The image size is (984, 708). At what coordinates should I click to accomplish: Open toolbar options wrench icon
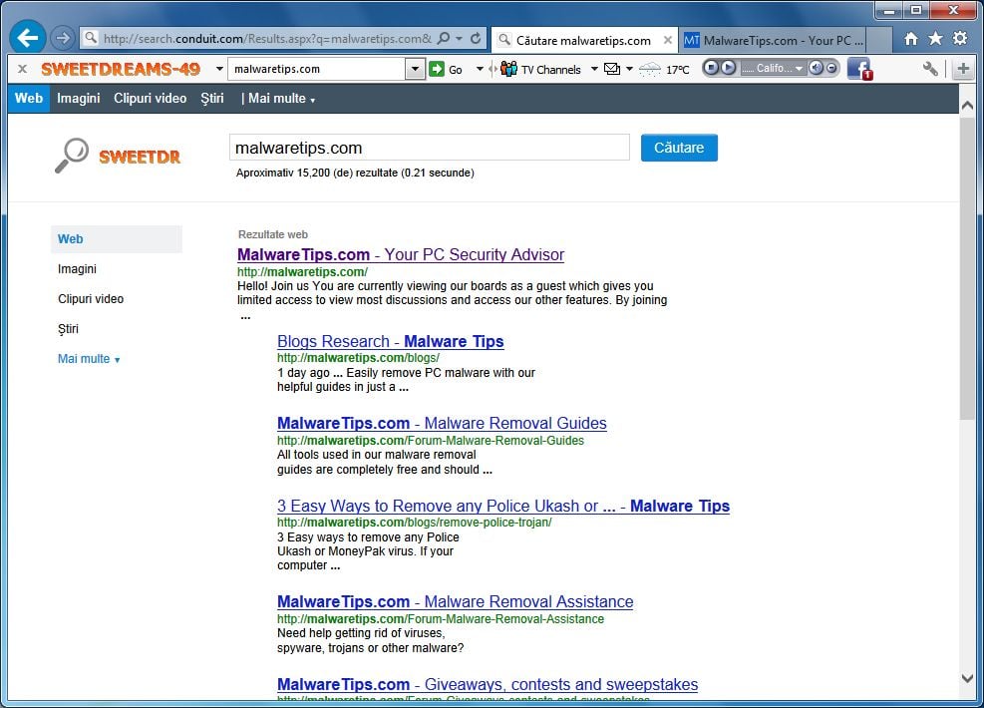click(x=930, y=69)
